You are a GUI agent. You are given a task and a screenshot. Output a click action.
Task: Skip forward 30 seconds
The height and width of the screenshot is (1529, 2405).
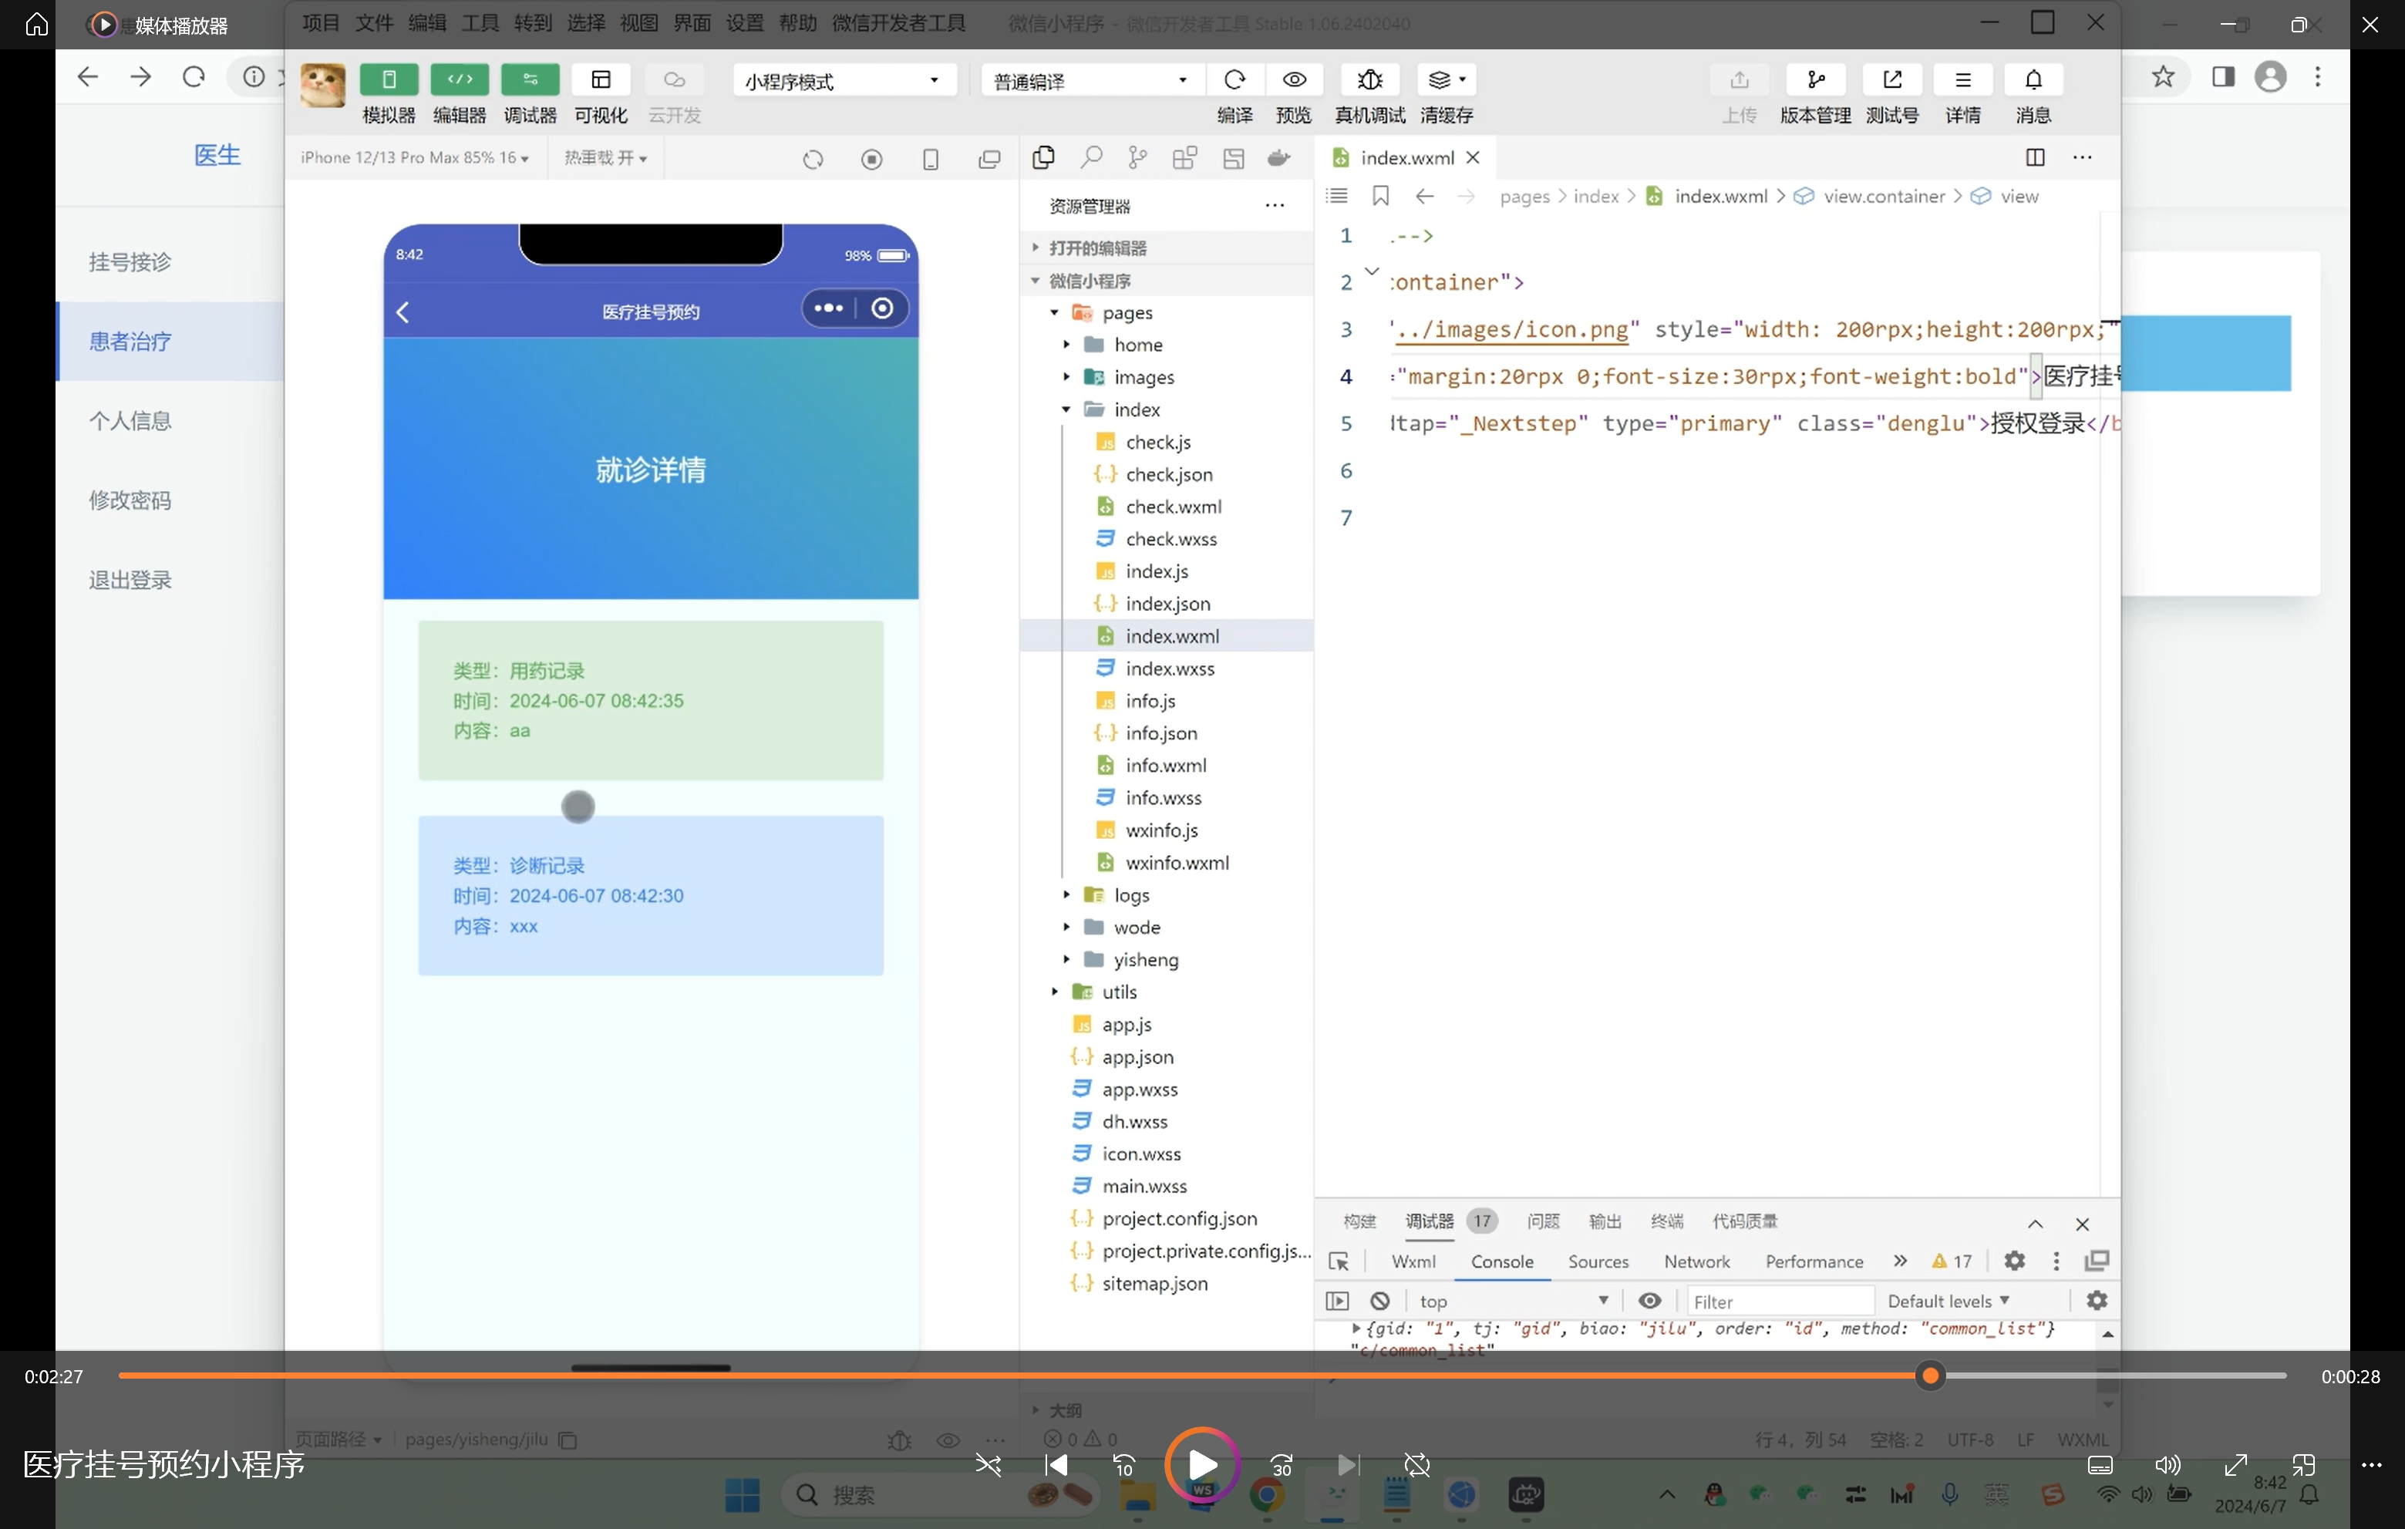[x=1282, y=1465]
